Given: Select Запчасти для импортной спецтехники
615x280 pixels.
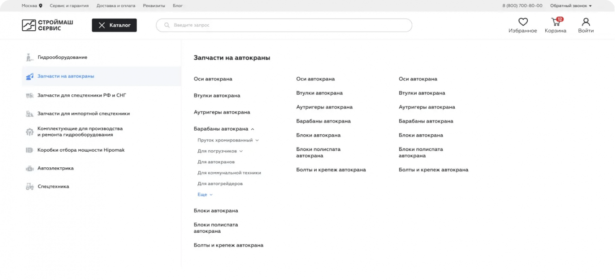Looking at the screenshot, I should pos(84,114).
